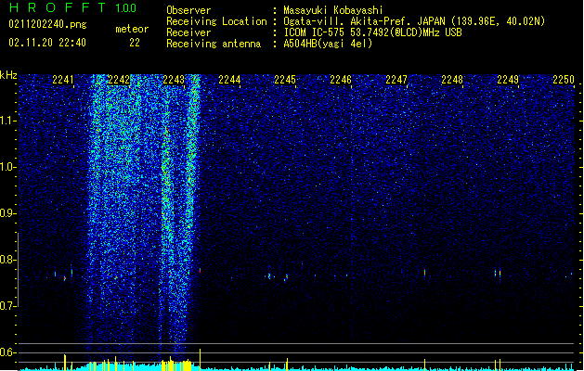Click time marker 2249
The width and height of the screenshot is (584, 371).
pyautogui.click(x=508, y=80)
